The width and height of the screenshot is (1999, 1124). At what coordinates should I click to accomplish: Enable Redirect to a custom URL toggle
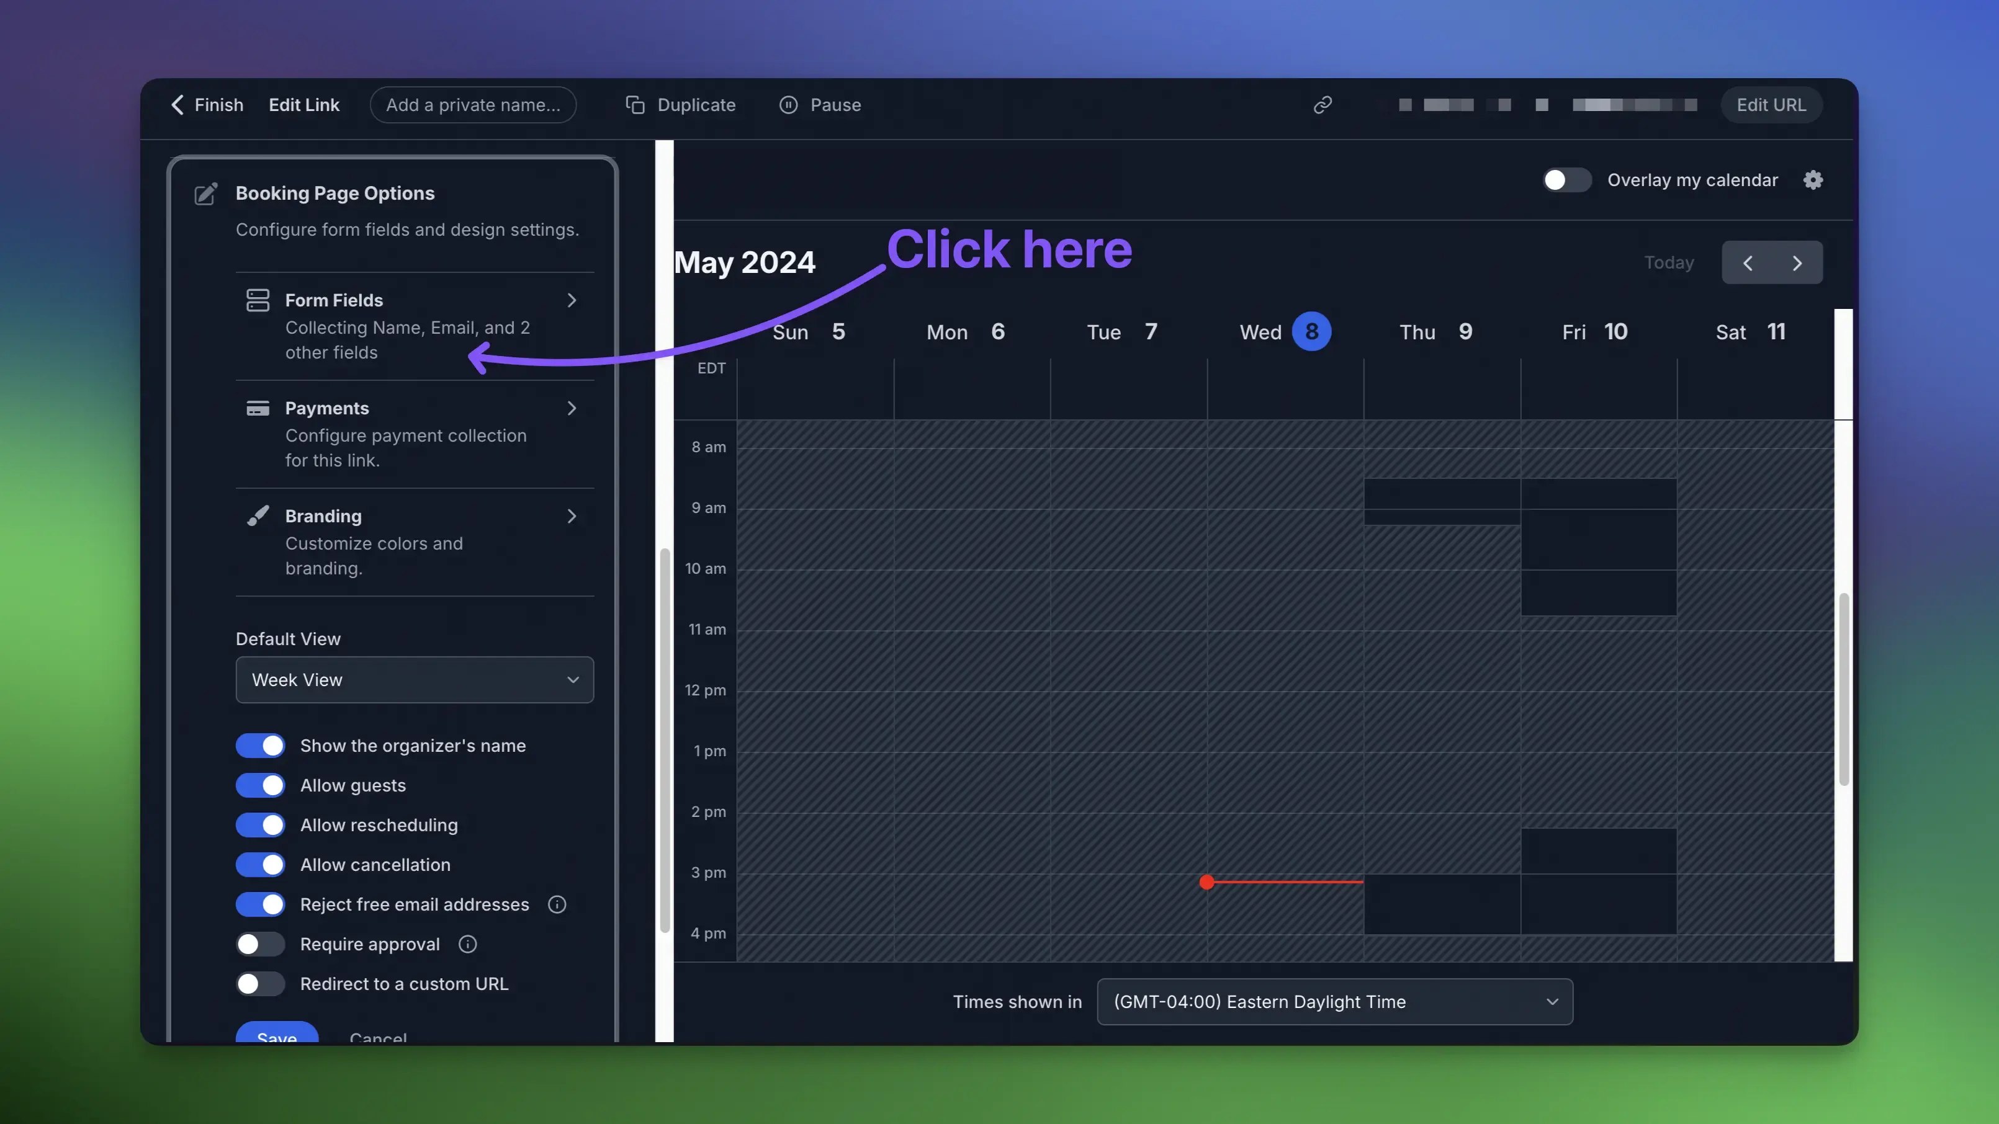click(x=261, y=984)
